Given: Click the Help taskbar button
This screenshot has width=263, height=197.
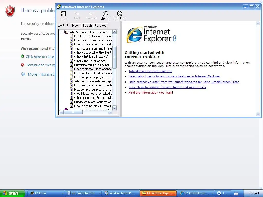Looking at the screenshot, I should (x=223, y=193).
